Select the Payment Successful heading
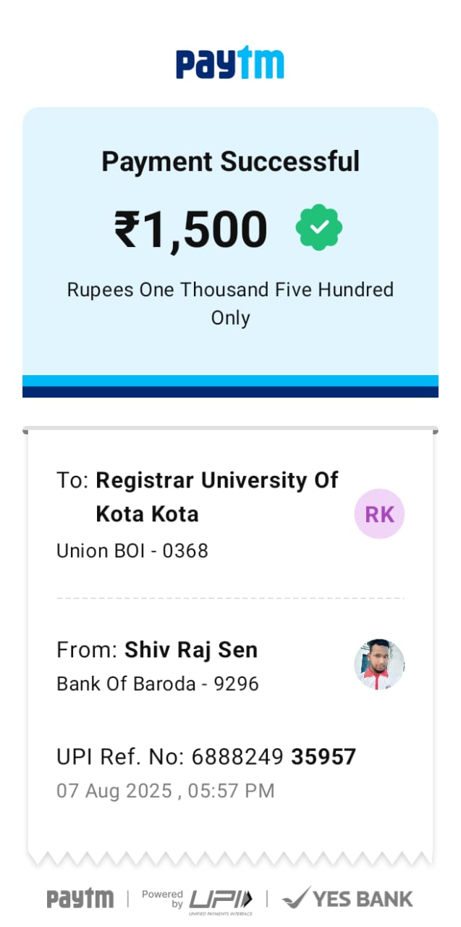 [230, 161]
